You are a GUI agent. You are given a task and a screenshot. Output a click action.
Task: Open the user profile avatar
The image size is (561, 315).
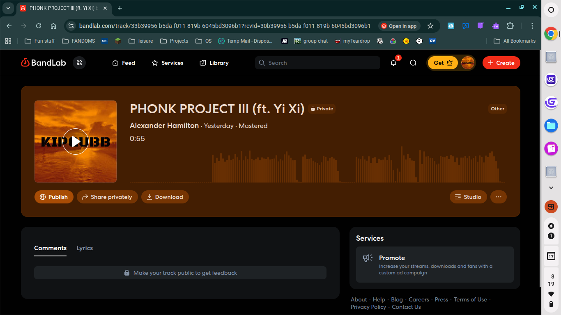point(467,63)
